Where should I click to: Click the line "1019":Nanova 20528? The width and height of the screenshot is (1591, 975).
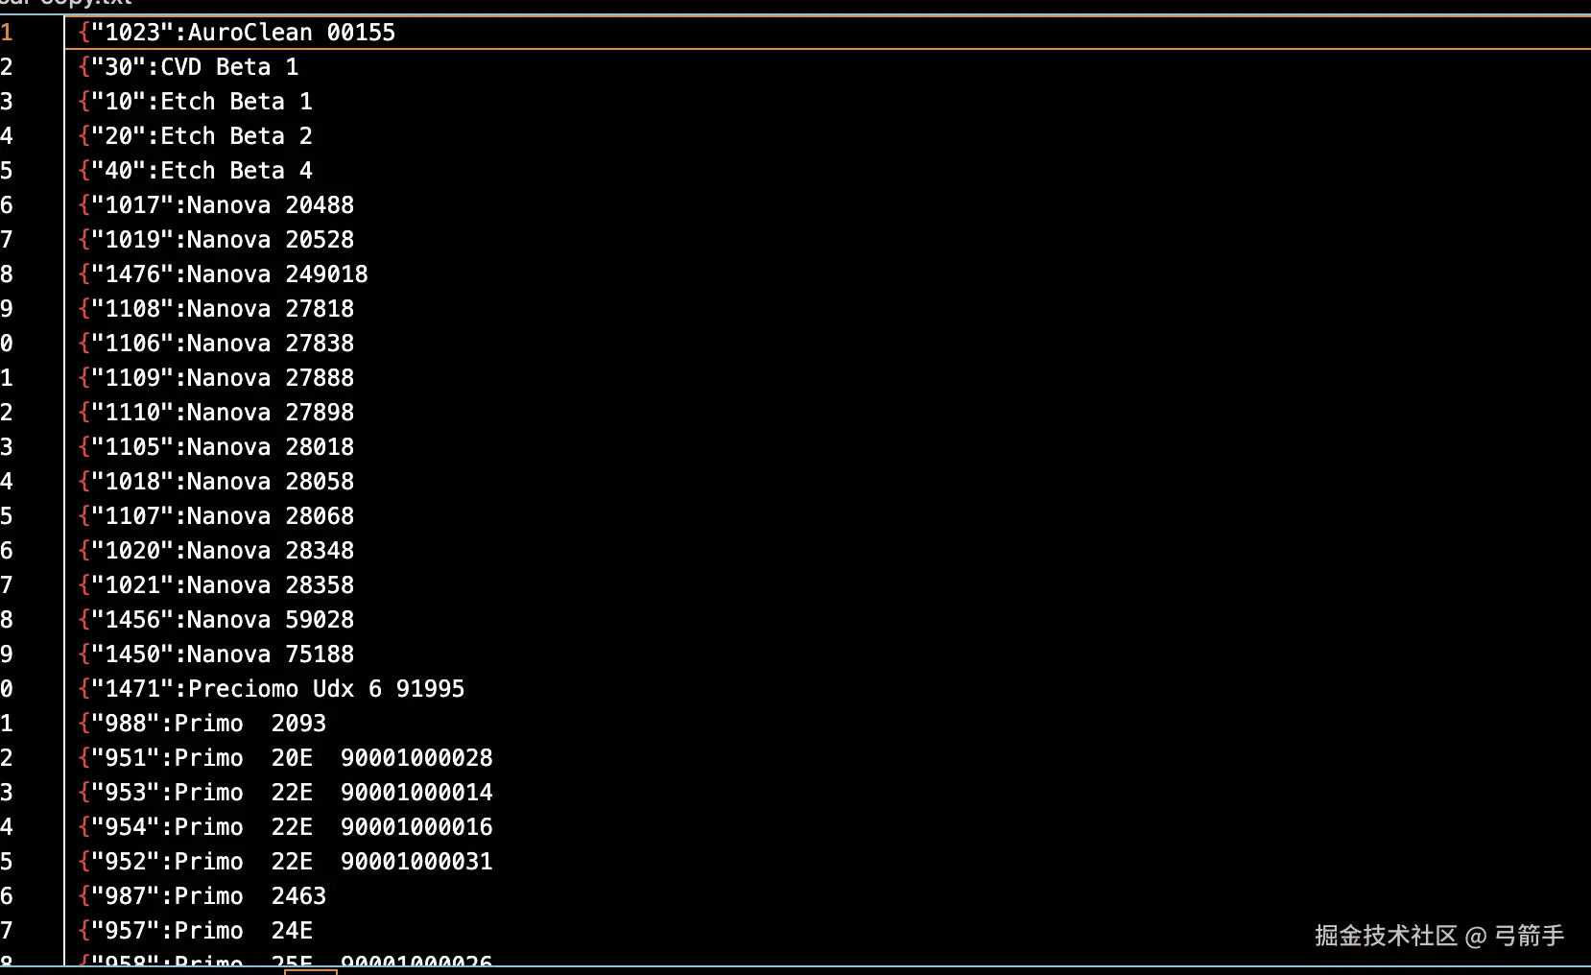coord(217,240)
